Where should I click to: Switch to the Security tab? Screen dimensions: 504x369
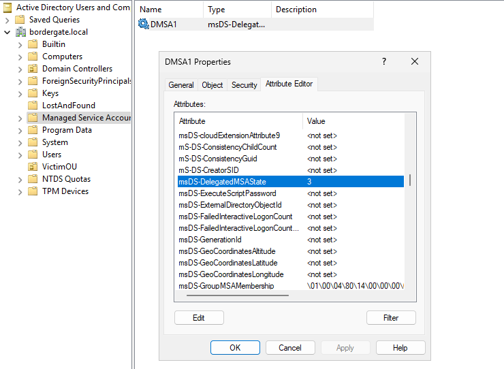pyautogui.click(x=244, y=85)
